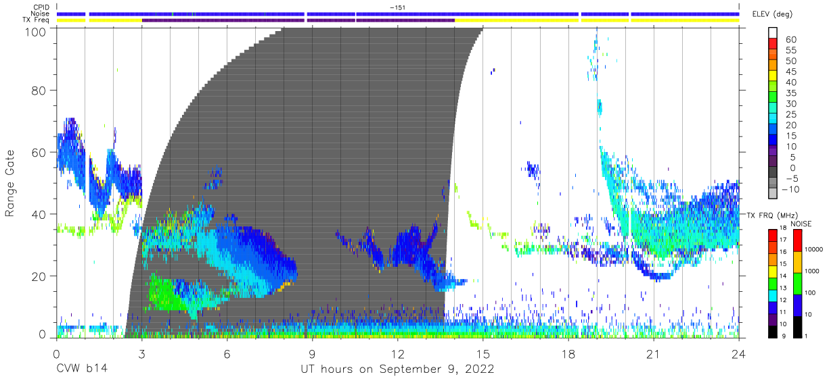Select the 18 hour tick on time axis

568,354
